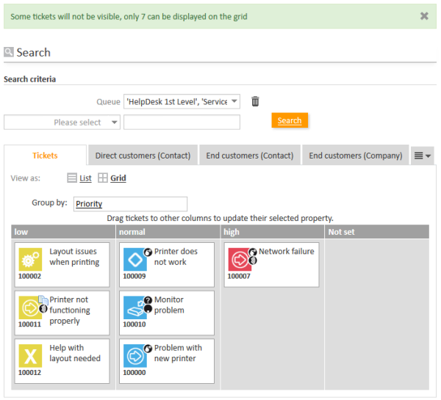
Task: Click the blue icon of Monitor problem ticket
Action: (x=135, y=308)
